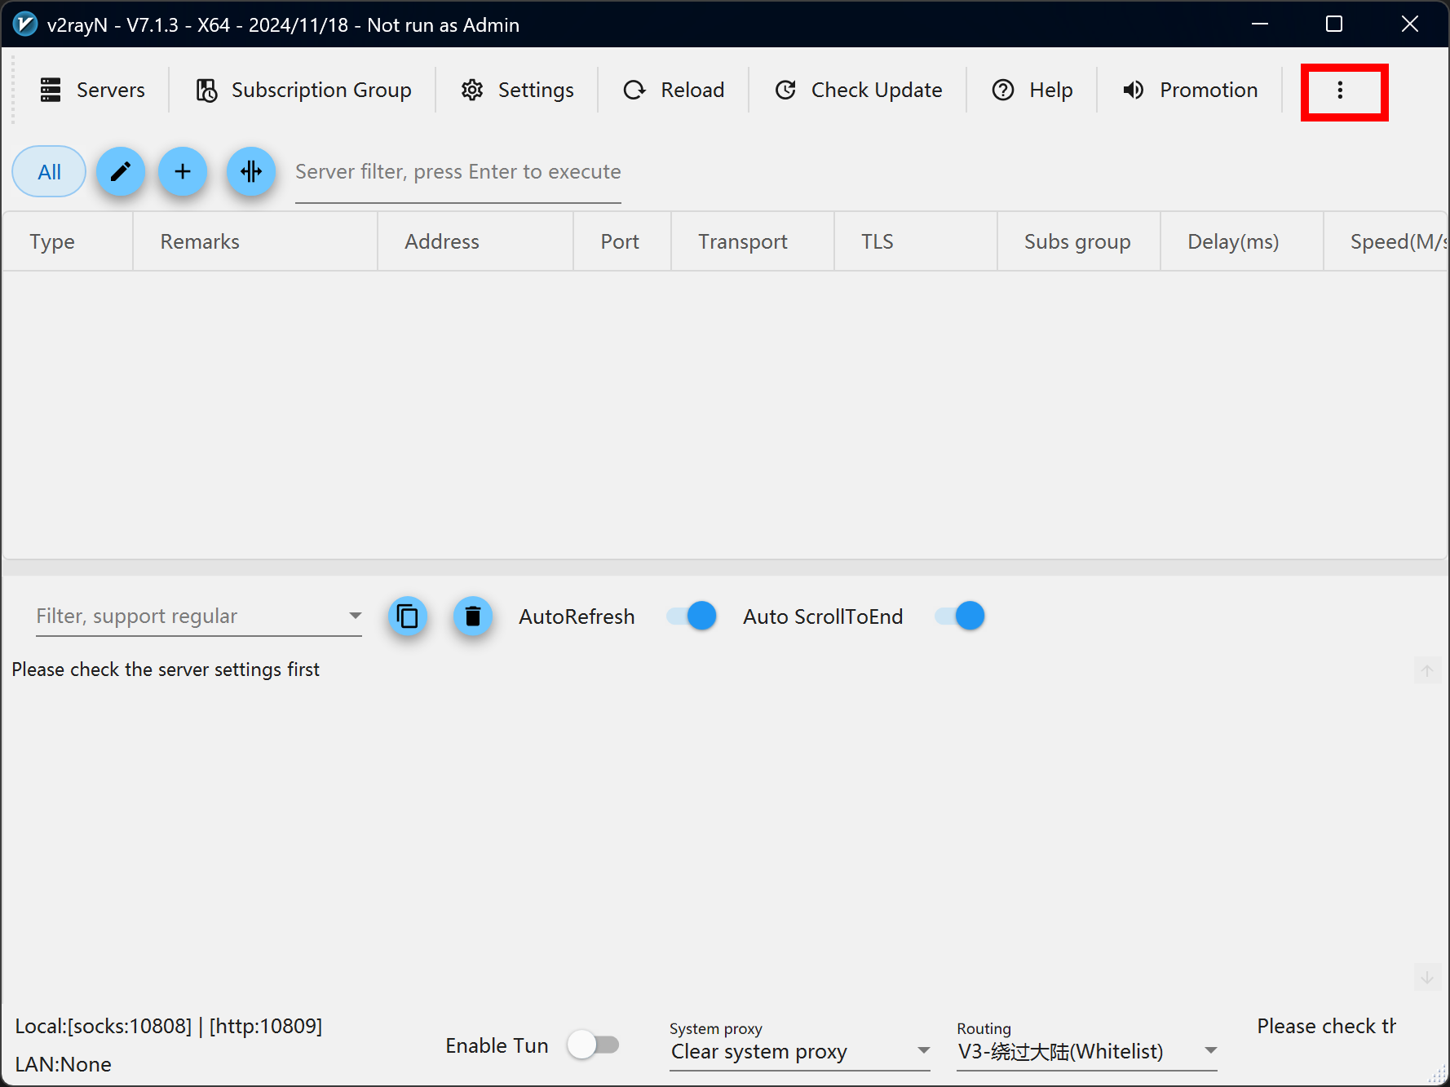Open the three-dot overflow menu
The image size is (1450, 1087).
1340,91
